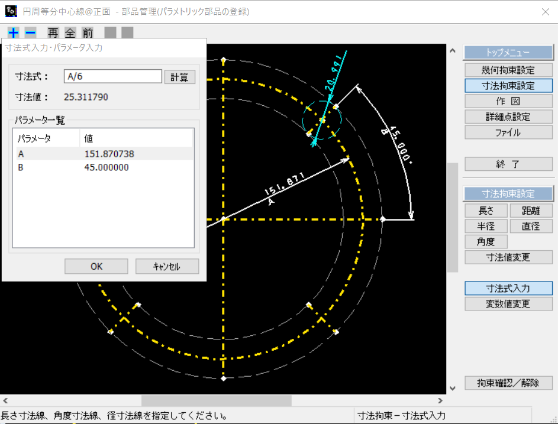Click 寸法値変更 to change dimension value
Viewport: 558px width, 424px height.
click(508, 257)
